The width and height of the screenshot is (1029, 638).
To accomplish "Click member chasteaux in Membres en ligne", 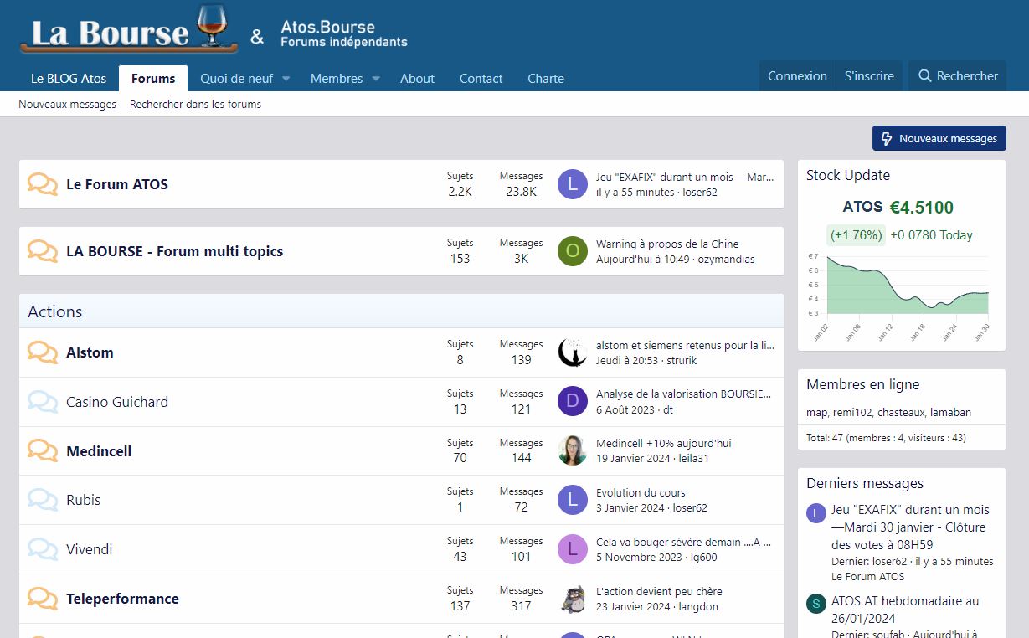I will 901,412.
